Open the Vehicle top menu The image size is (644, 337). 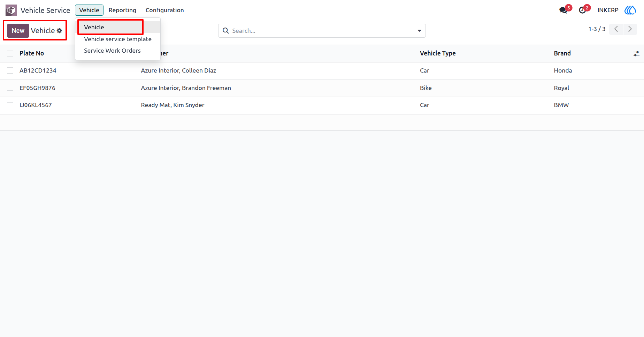coord(89,10)
